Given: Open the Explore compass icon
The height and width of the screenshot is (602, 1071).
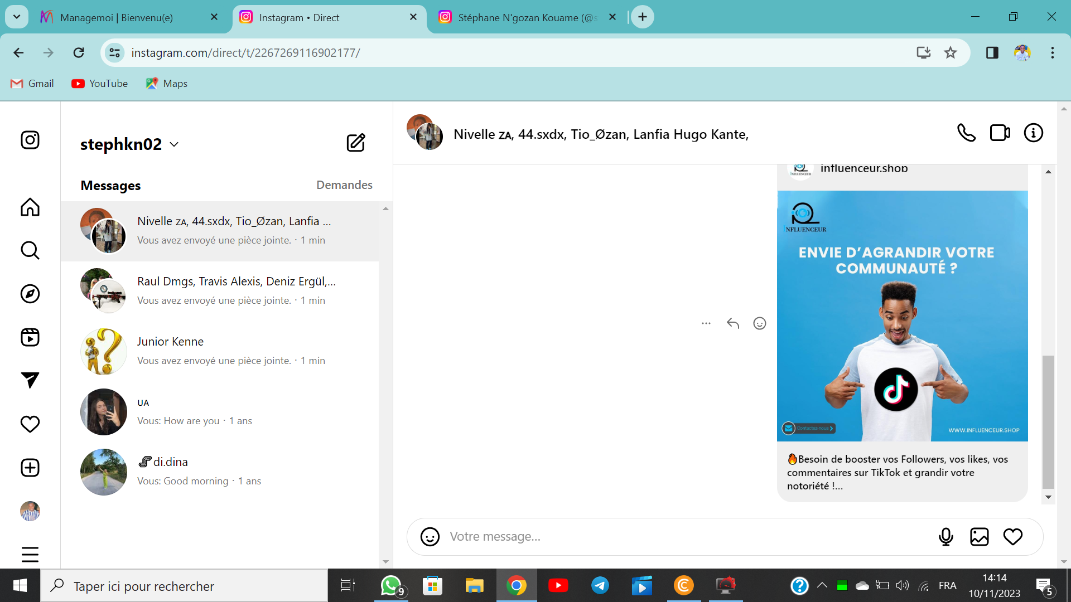Looking at the screenshot, I should (x=30, y=294).
